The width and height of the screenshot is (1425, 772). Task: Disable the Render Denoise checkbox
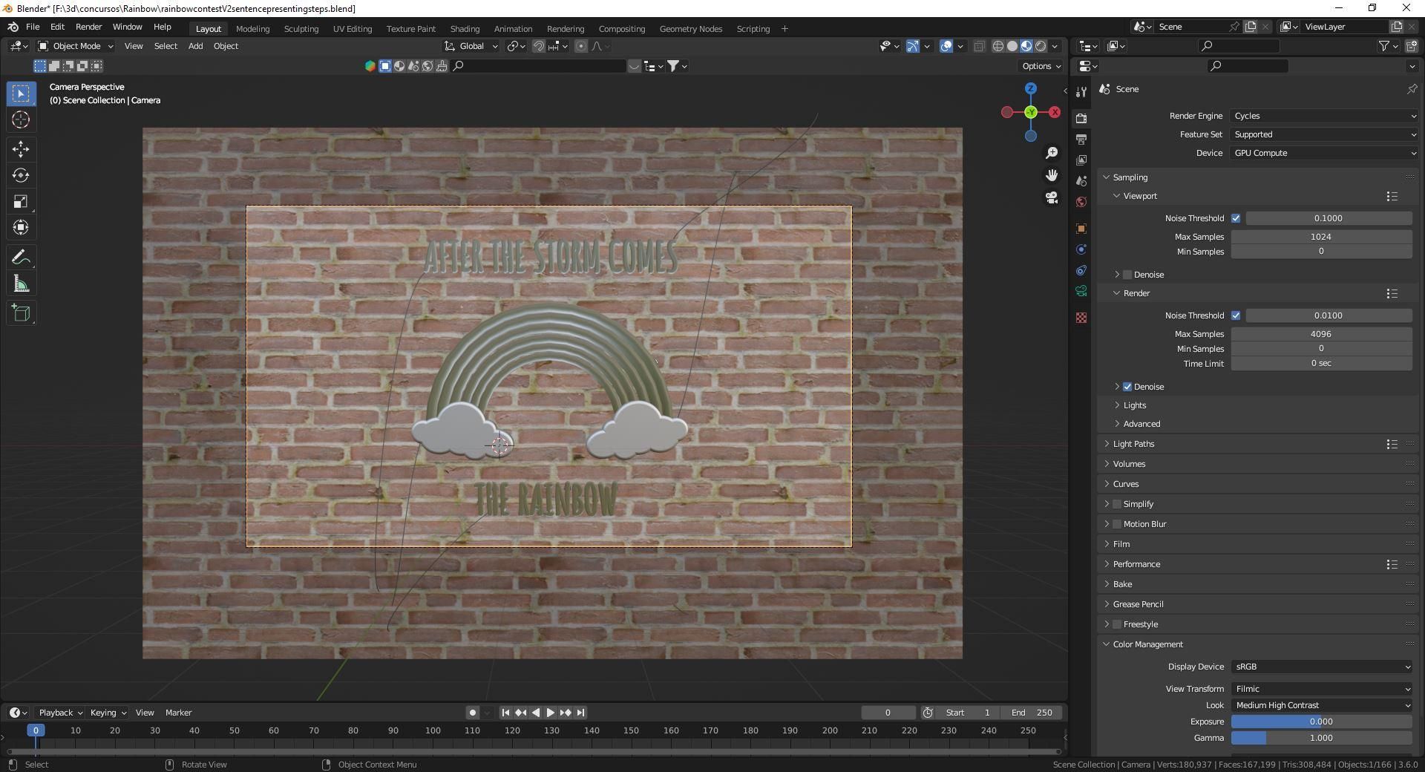point(1127,387)
